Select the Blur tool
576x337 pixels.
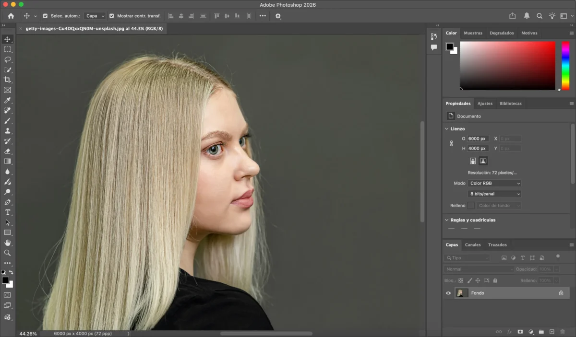coord(7,171)
